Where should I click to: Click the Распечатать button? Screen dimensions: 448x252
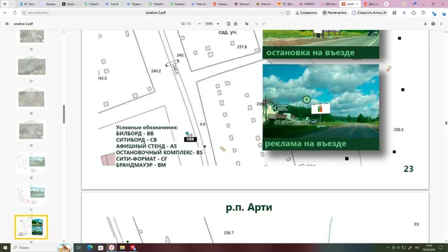(335, 13)
